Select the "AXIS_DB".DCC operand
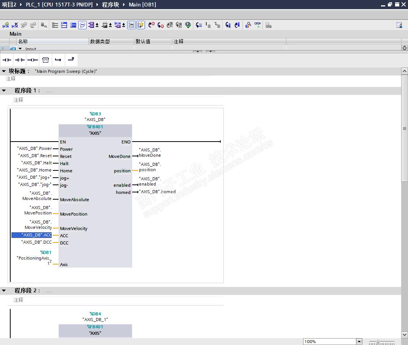The image size is (408, 345). [x=36, y=242]
